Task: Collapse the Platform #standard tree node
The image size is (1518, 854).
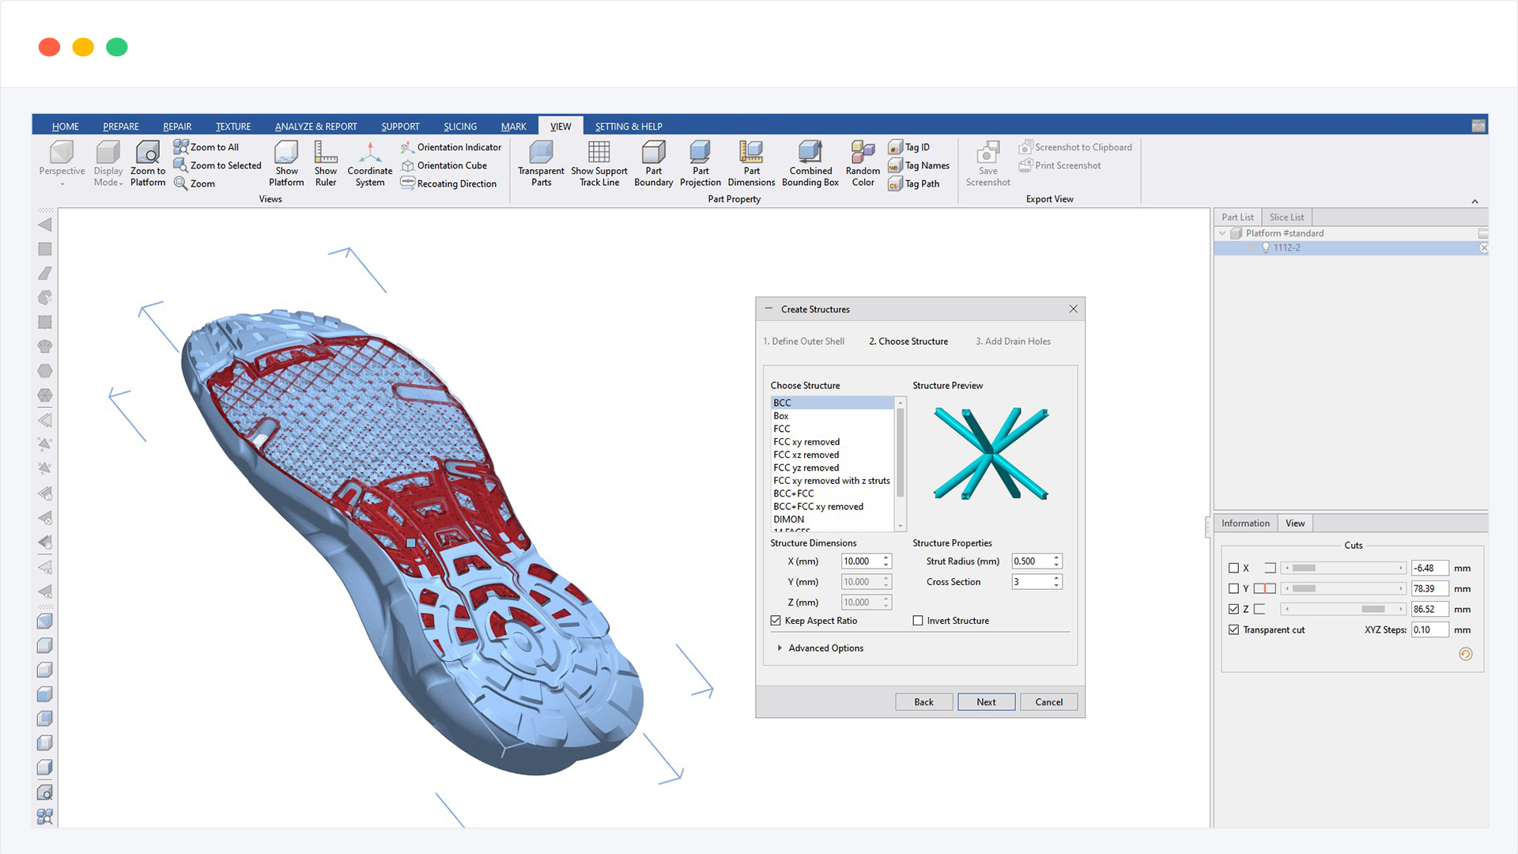Action: [x=1223, y=233]
